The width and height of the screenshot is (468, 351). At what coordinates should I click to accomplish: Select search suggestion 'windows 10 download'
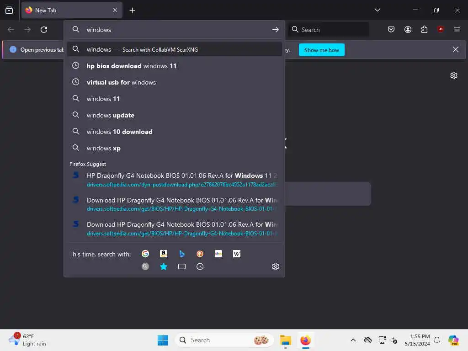174,132
